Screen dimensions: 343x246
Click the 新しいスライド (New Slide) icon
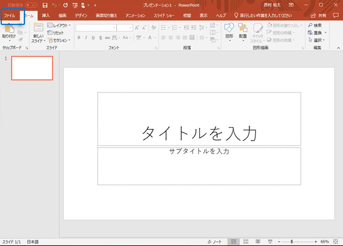click(x=38, y=28)
